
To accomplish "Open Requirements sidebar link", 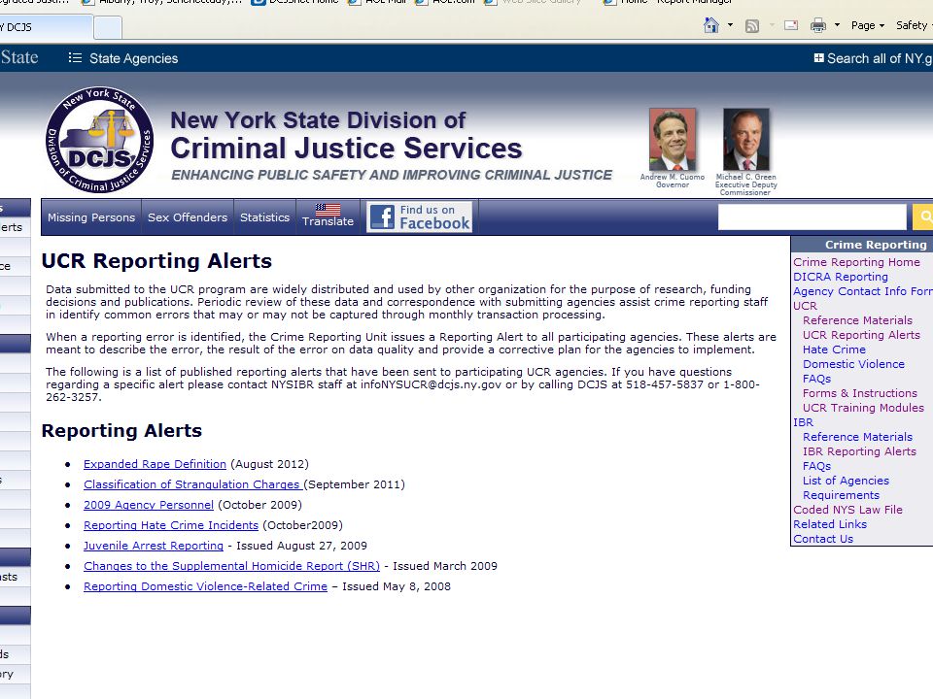I will pos(841,495).
